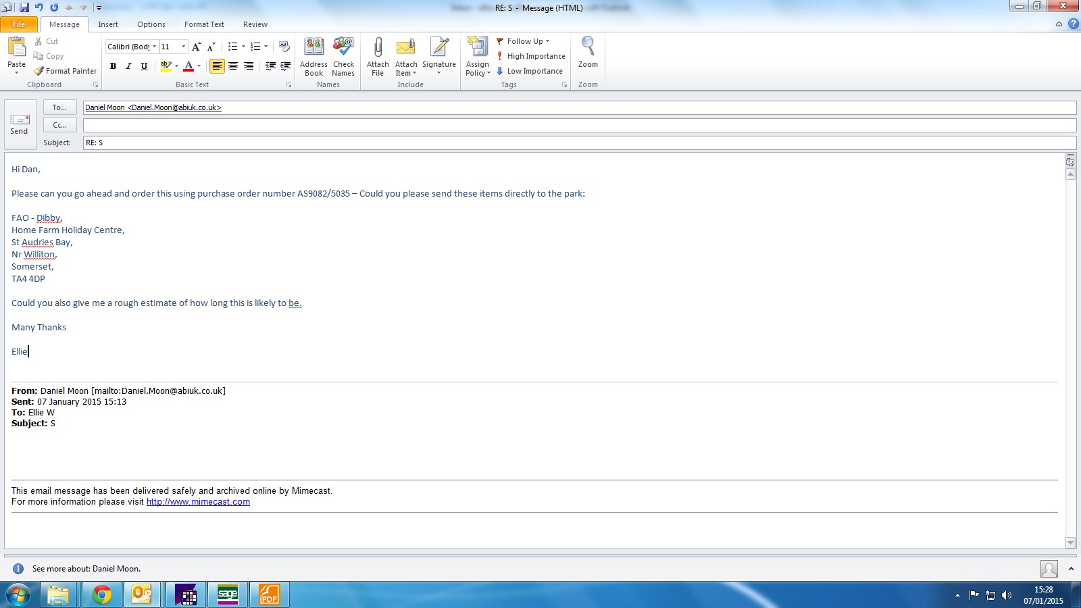
Task: Open the Assign Policy menu
Action: point(478,57)
